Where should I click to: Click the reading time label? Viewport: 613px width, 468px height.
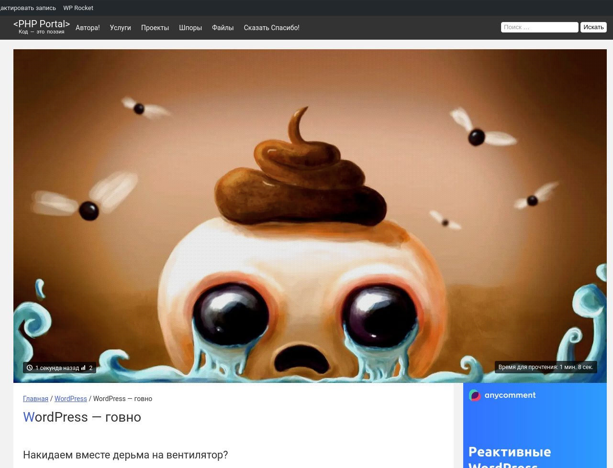tap(546, 367)
